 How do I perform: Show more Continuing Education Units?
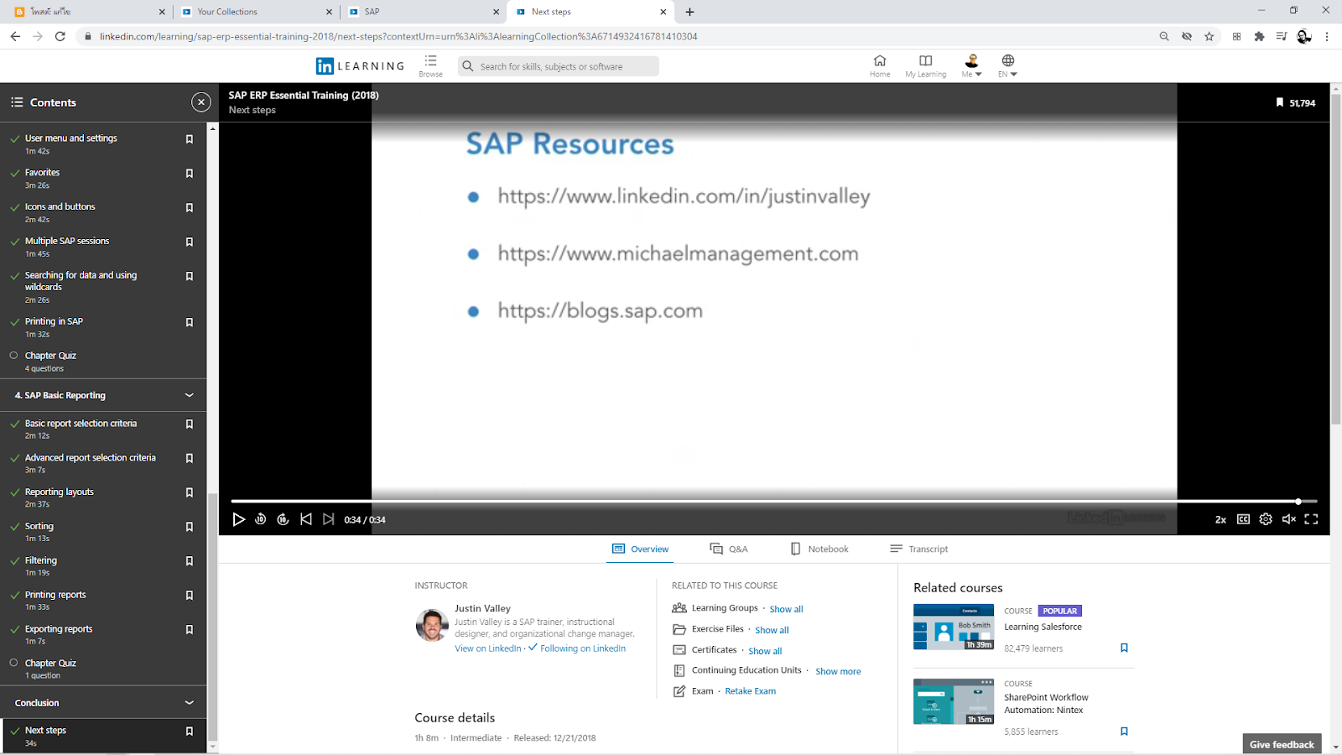pos(838,671)
